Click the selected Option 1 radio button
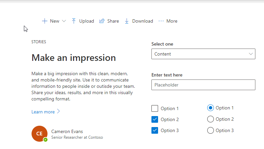The width and height of the screenshot is (264, 149). [x=210, y=108]
